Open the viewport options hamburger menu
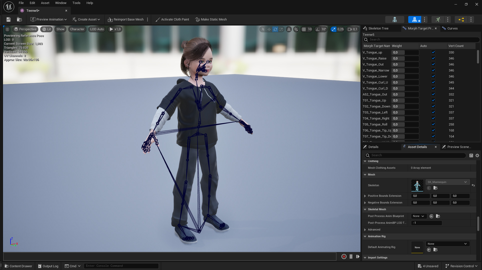Image resolution: width=482 pixels, height=270 pixels. coord(7,29)
